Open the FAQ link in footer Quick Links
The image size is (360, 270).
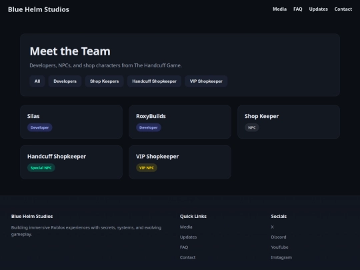click(184, 247)
